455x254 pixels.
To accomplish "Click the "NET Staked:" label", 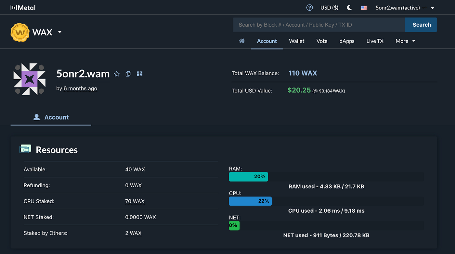I will (x=39, y=217).
